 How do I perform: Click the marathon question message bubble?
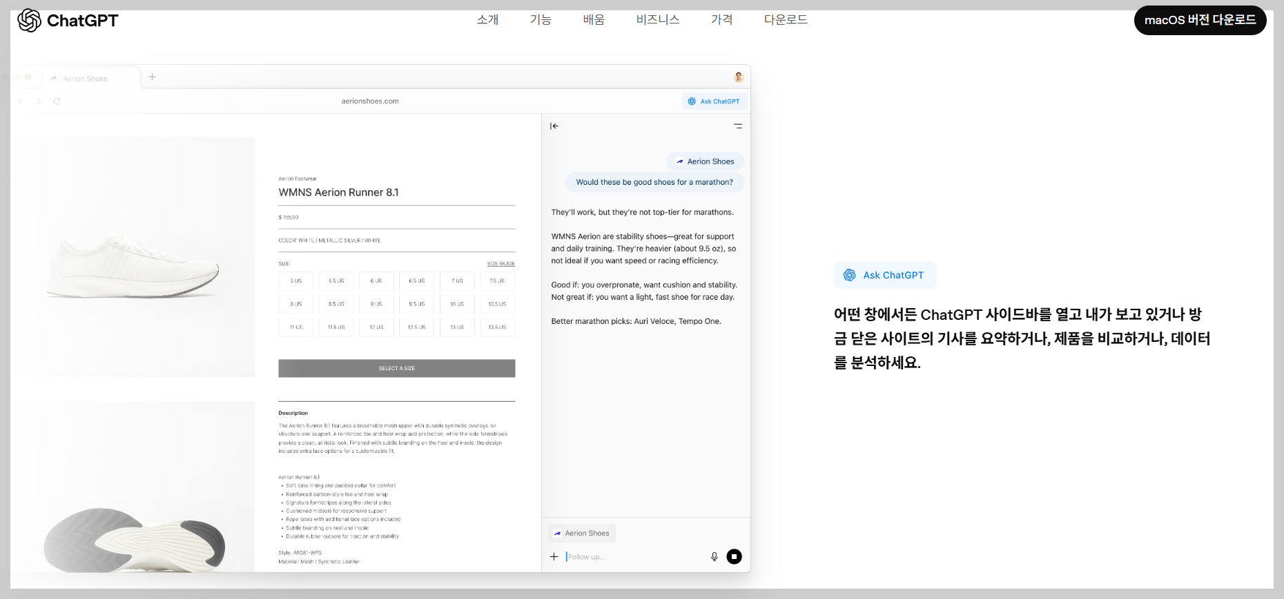[x=654, y=182]
